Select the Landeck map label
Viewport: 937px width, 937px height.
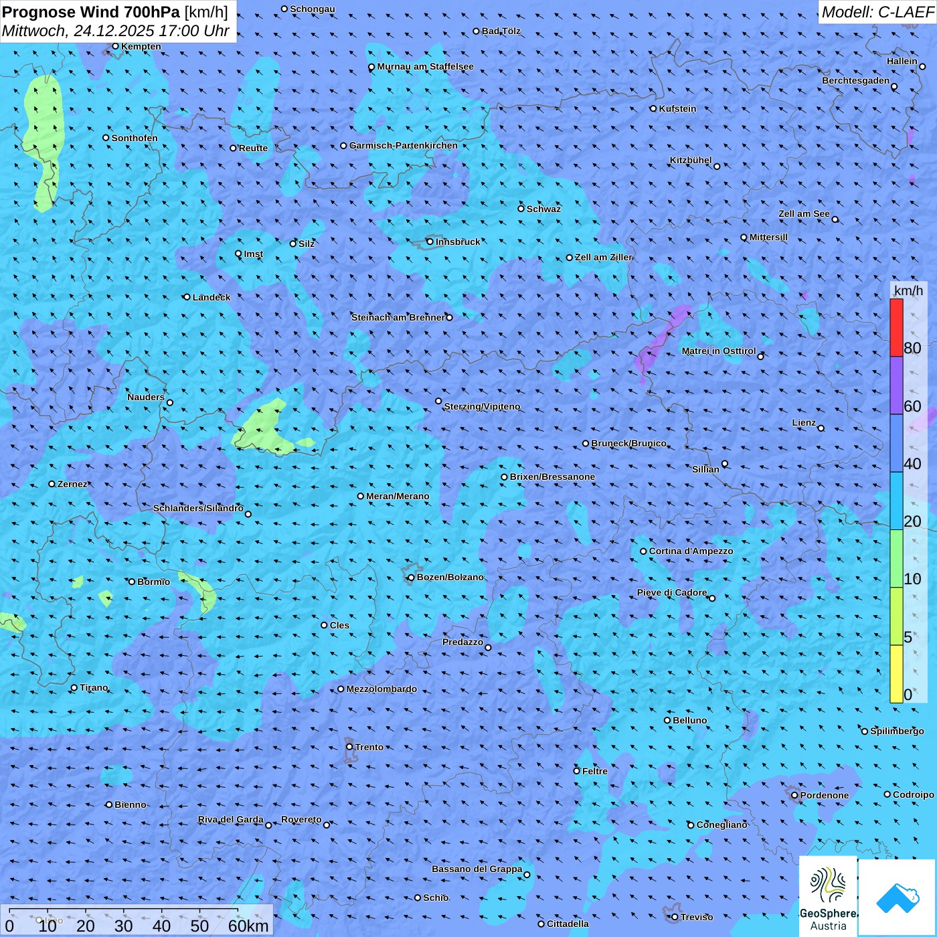coord(211,297)
